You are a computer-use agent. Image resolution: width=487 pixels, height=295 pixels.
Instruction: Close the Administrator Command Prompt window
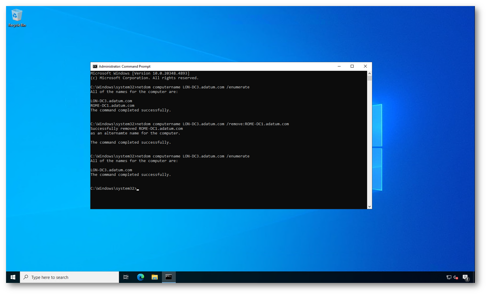point(365,66)
